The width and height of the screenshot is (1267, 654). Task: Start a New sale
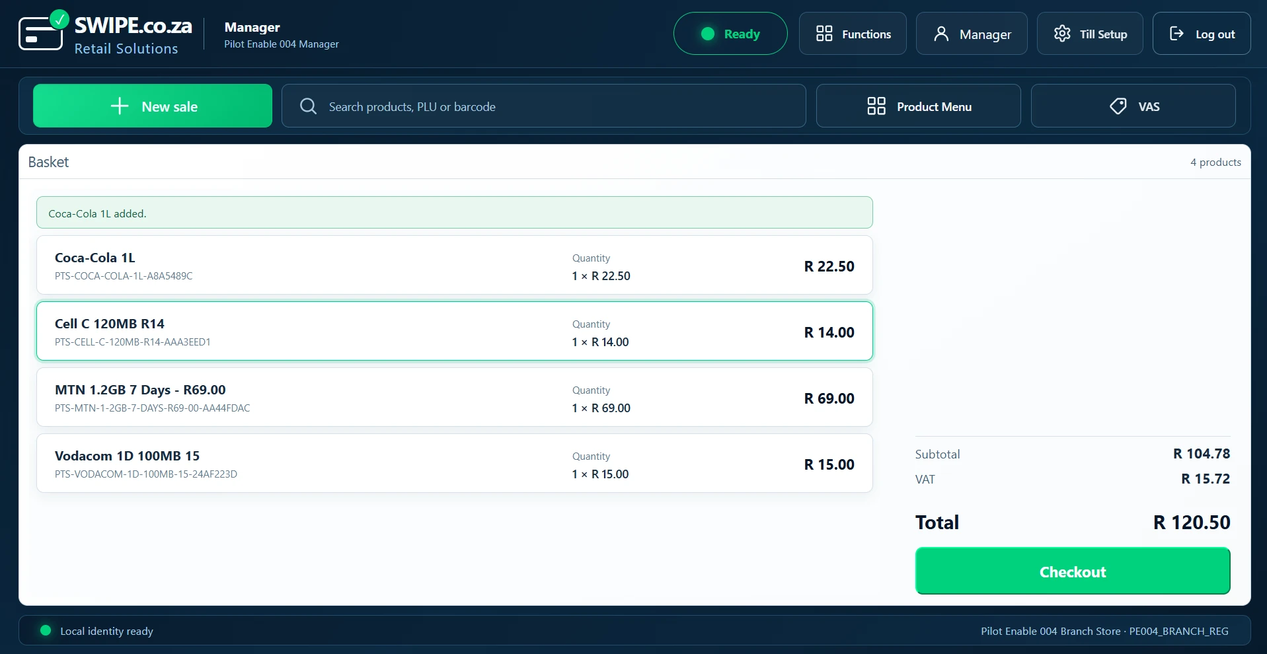[153, 106]
